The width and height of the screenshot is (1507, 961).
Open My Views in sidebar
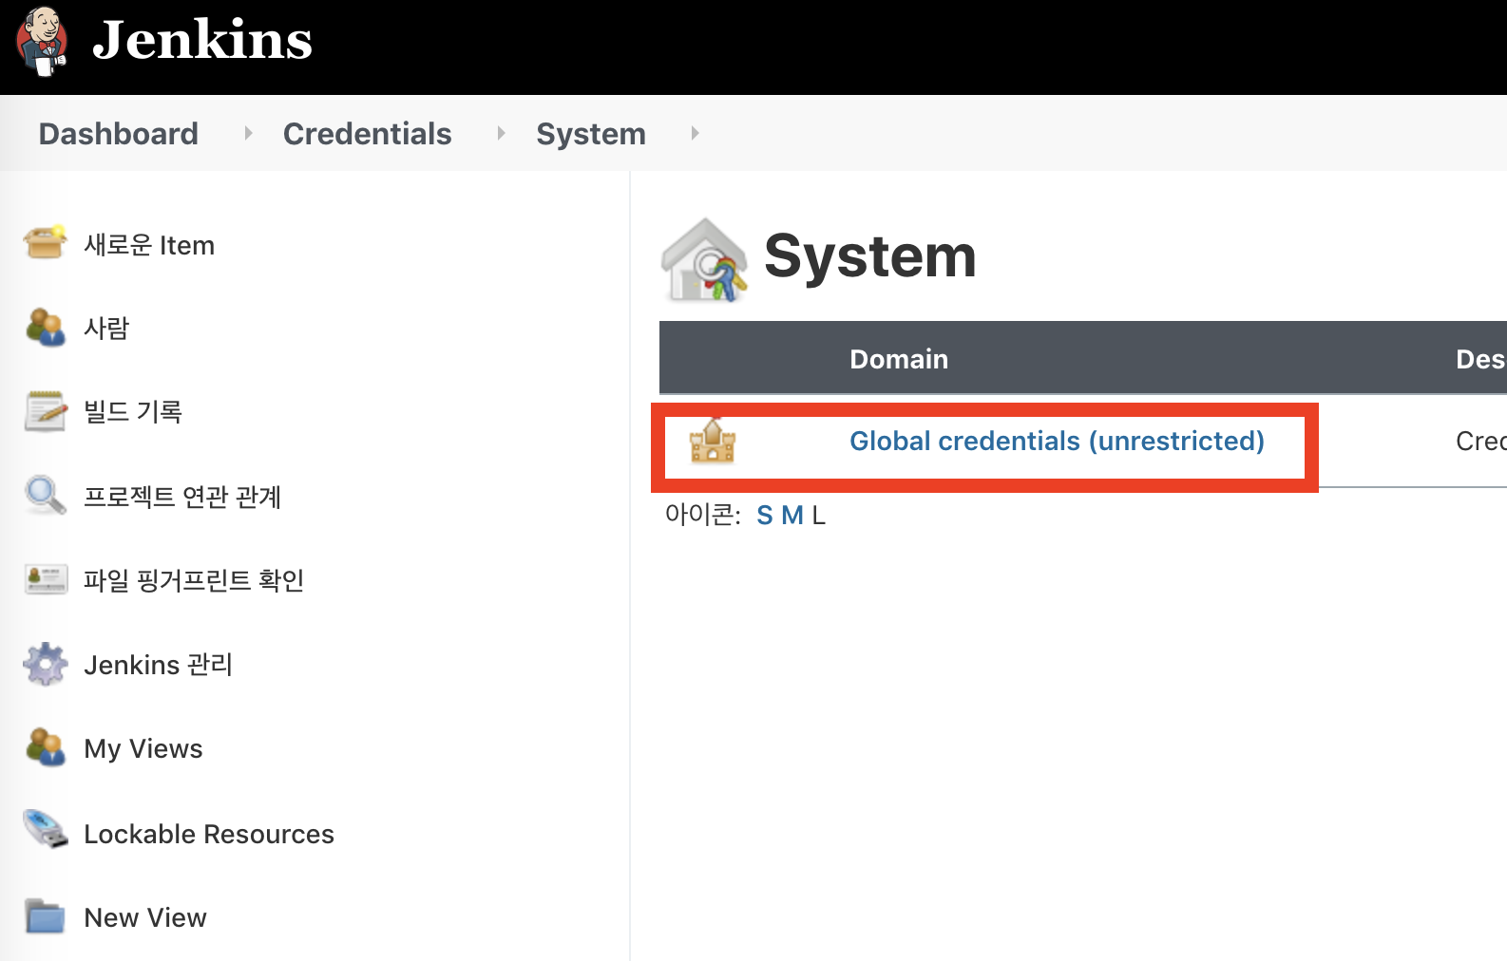tap(143, 748)
